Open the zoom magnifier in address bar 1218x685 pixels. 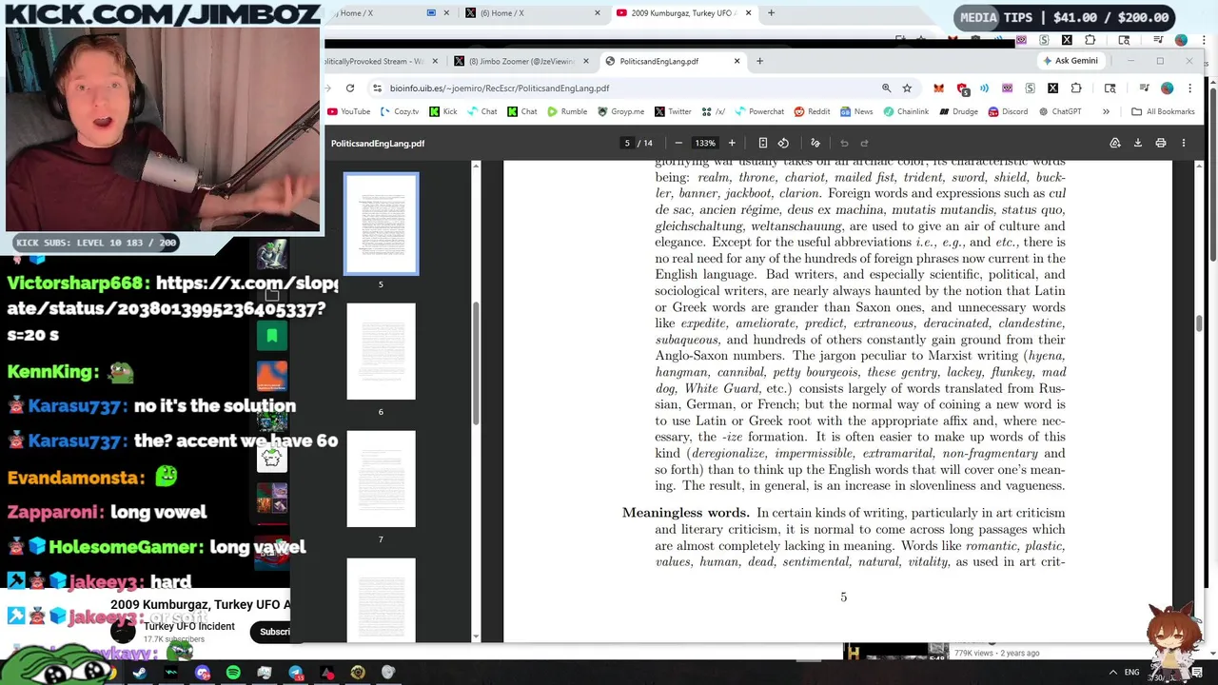[886, 88]
